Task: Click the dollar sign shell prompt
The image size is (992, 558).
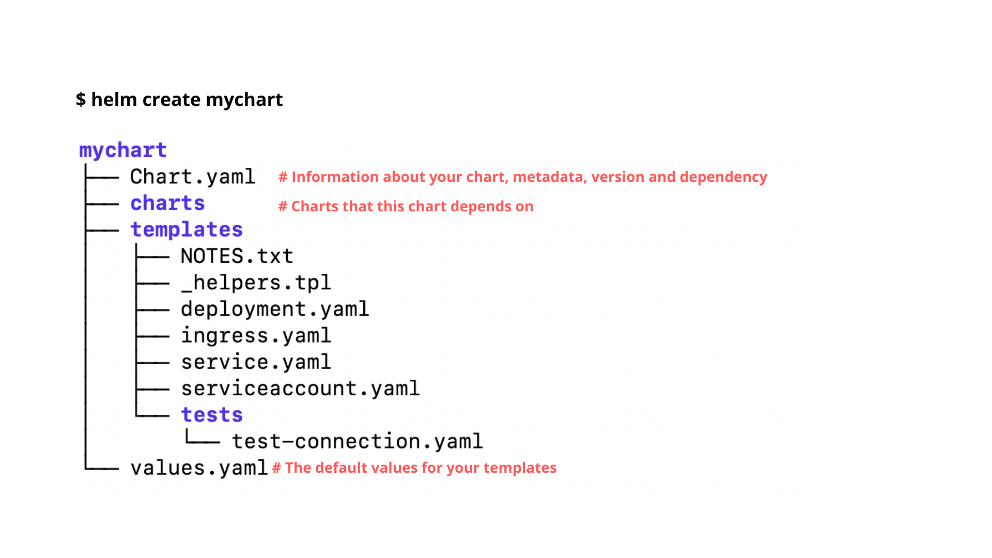Action: point(81,100)
